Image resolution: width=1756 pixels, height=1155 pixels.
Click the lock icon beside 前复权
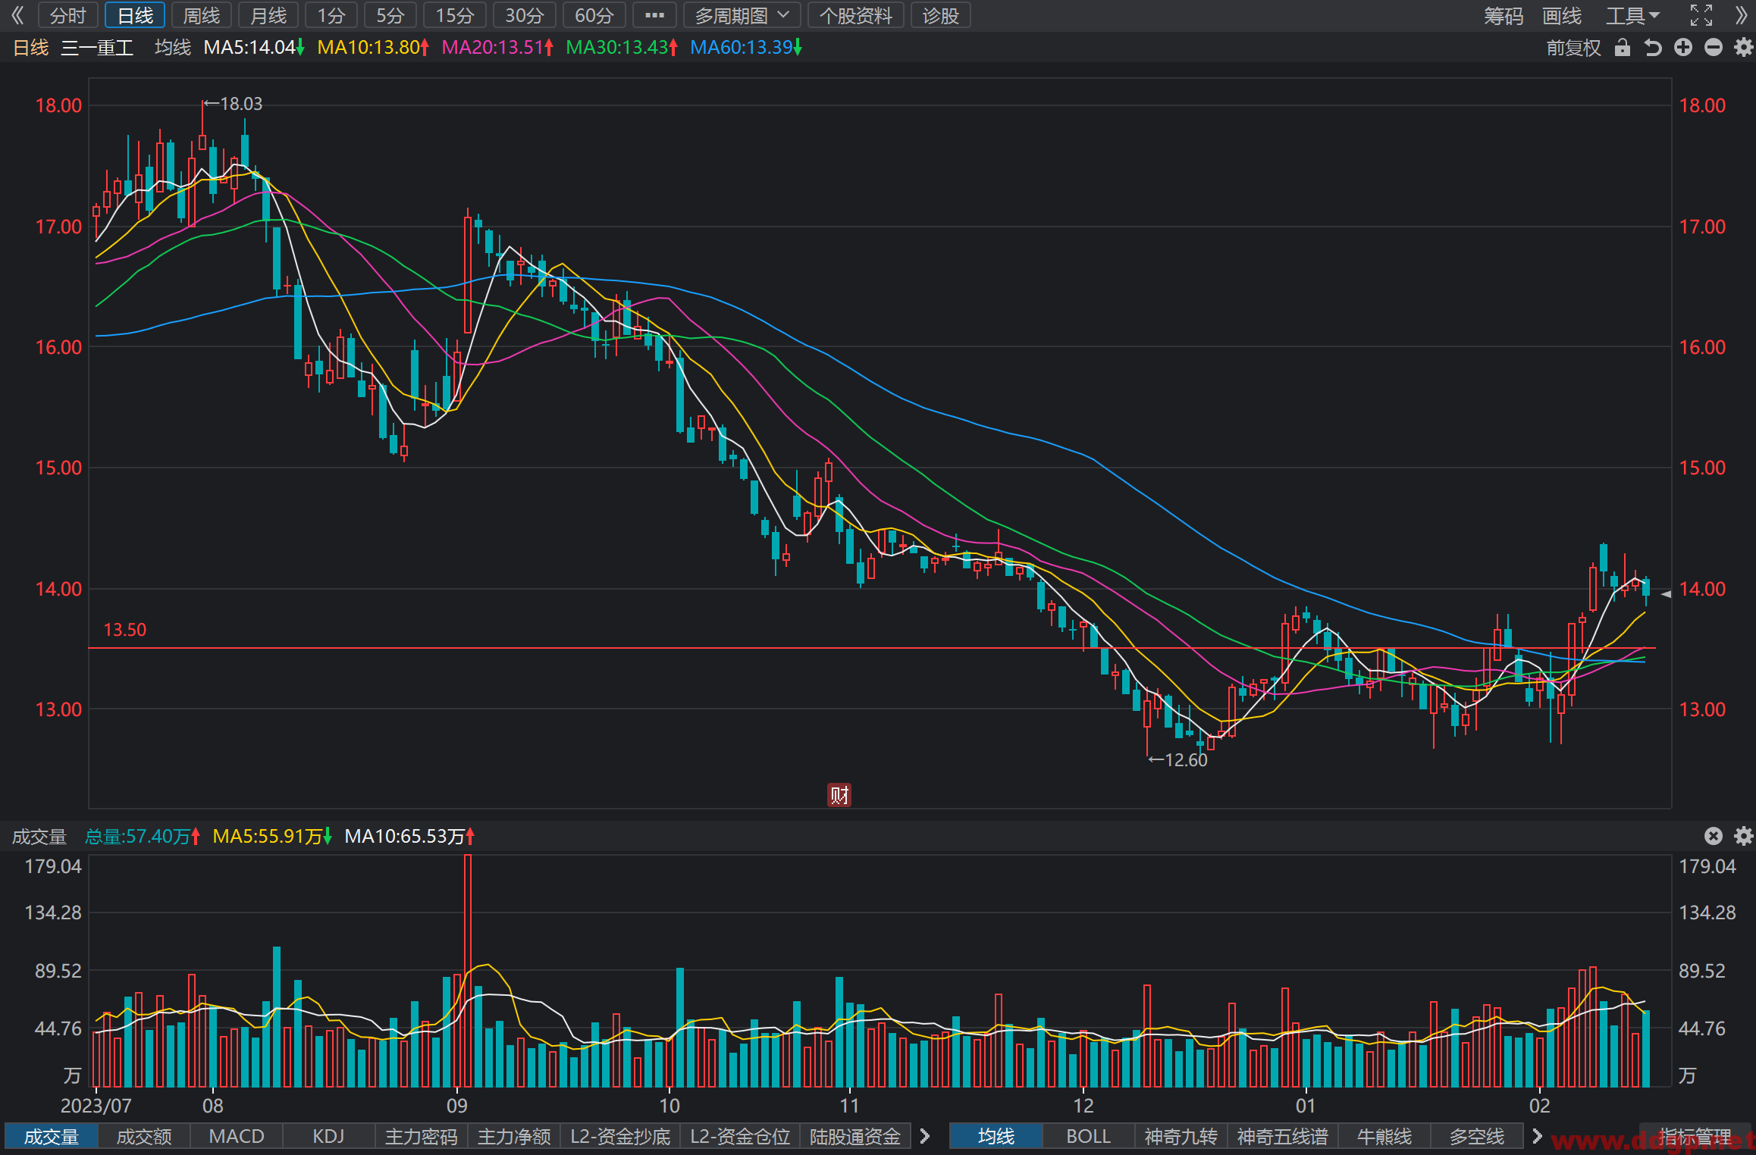(x=1622, y=48)
